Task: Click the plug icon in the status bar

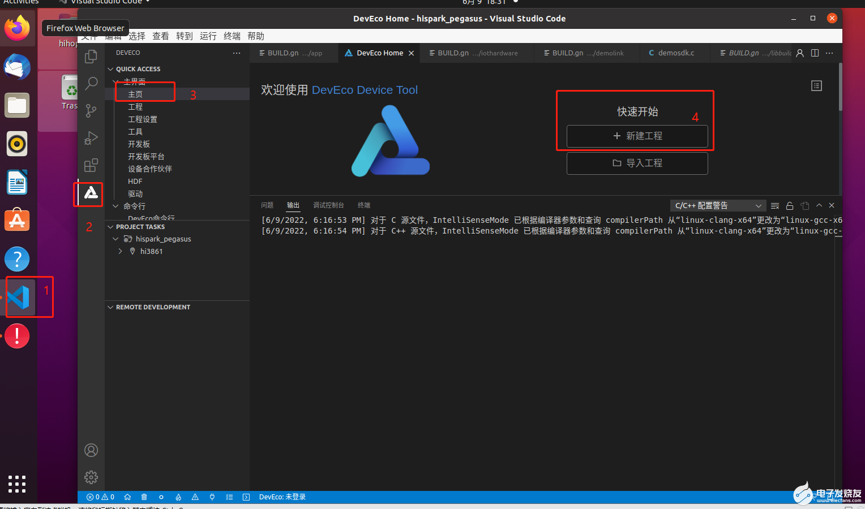Action: click(212, 497)
